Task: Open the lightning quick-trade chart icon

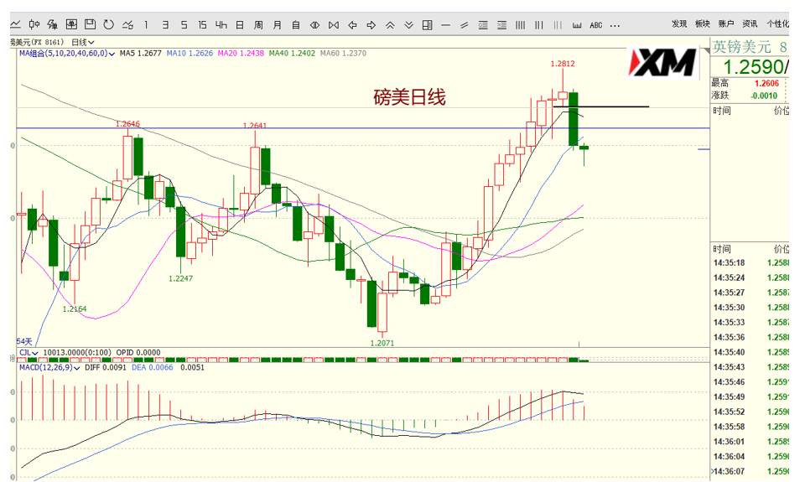Action: [52, 24]
